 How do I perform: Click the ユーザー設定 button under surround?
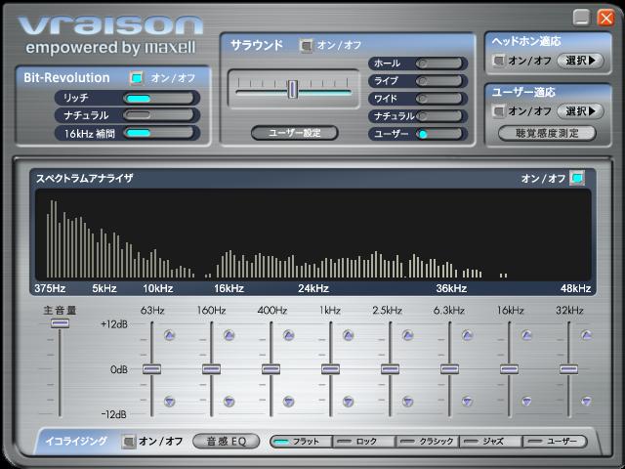(293, 133)
